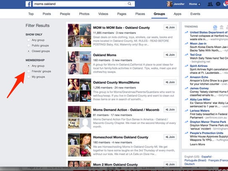Click trending arrow icon beside Moon Jae-in
The width and height of the screenshot is (228, 171).
point(186,44)
